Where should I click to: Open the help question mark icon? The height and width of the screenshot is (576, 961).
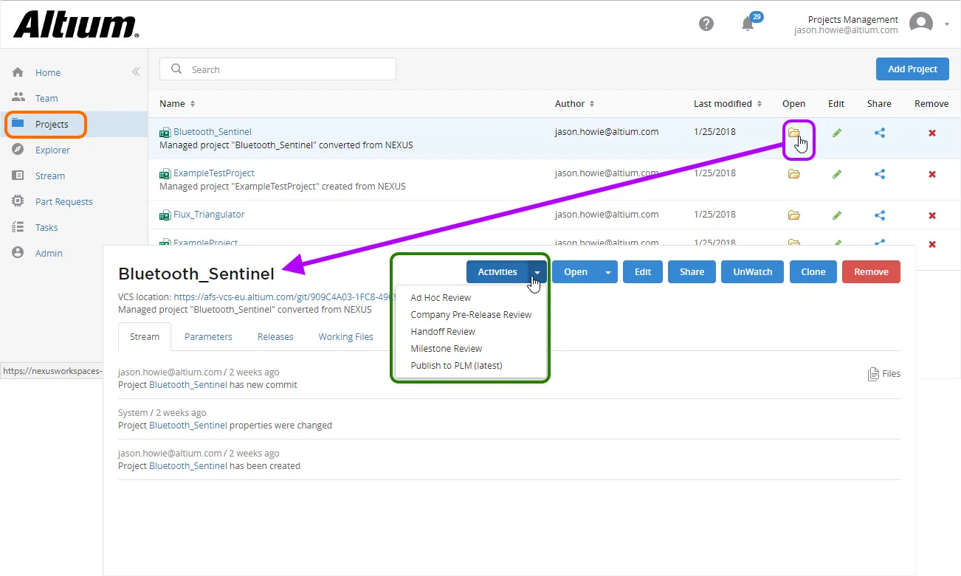706,24
